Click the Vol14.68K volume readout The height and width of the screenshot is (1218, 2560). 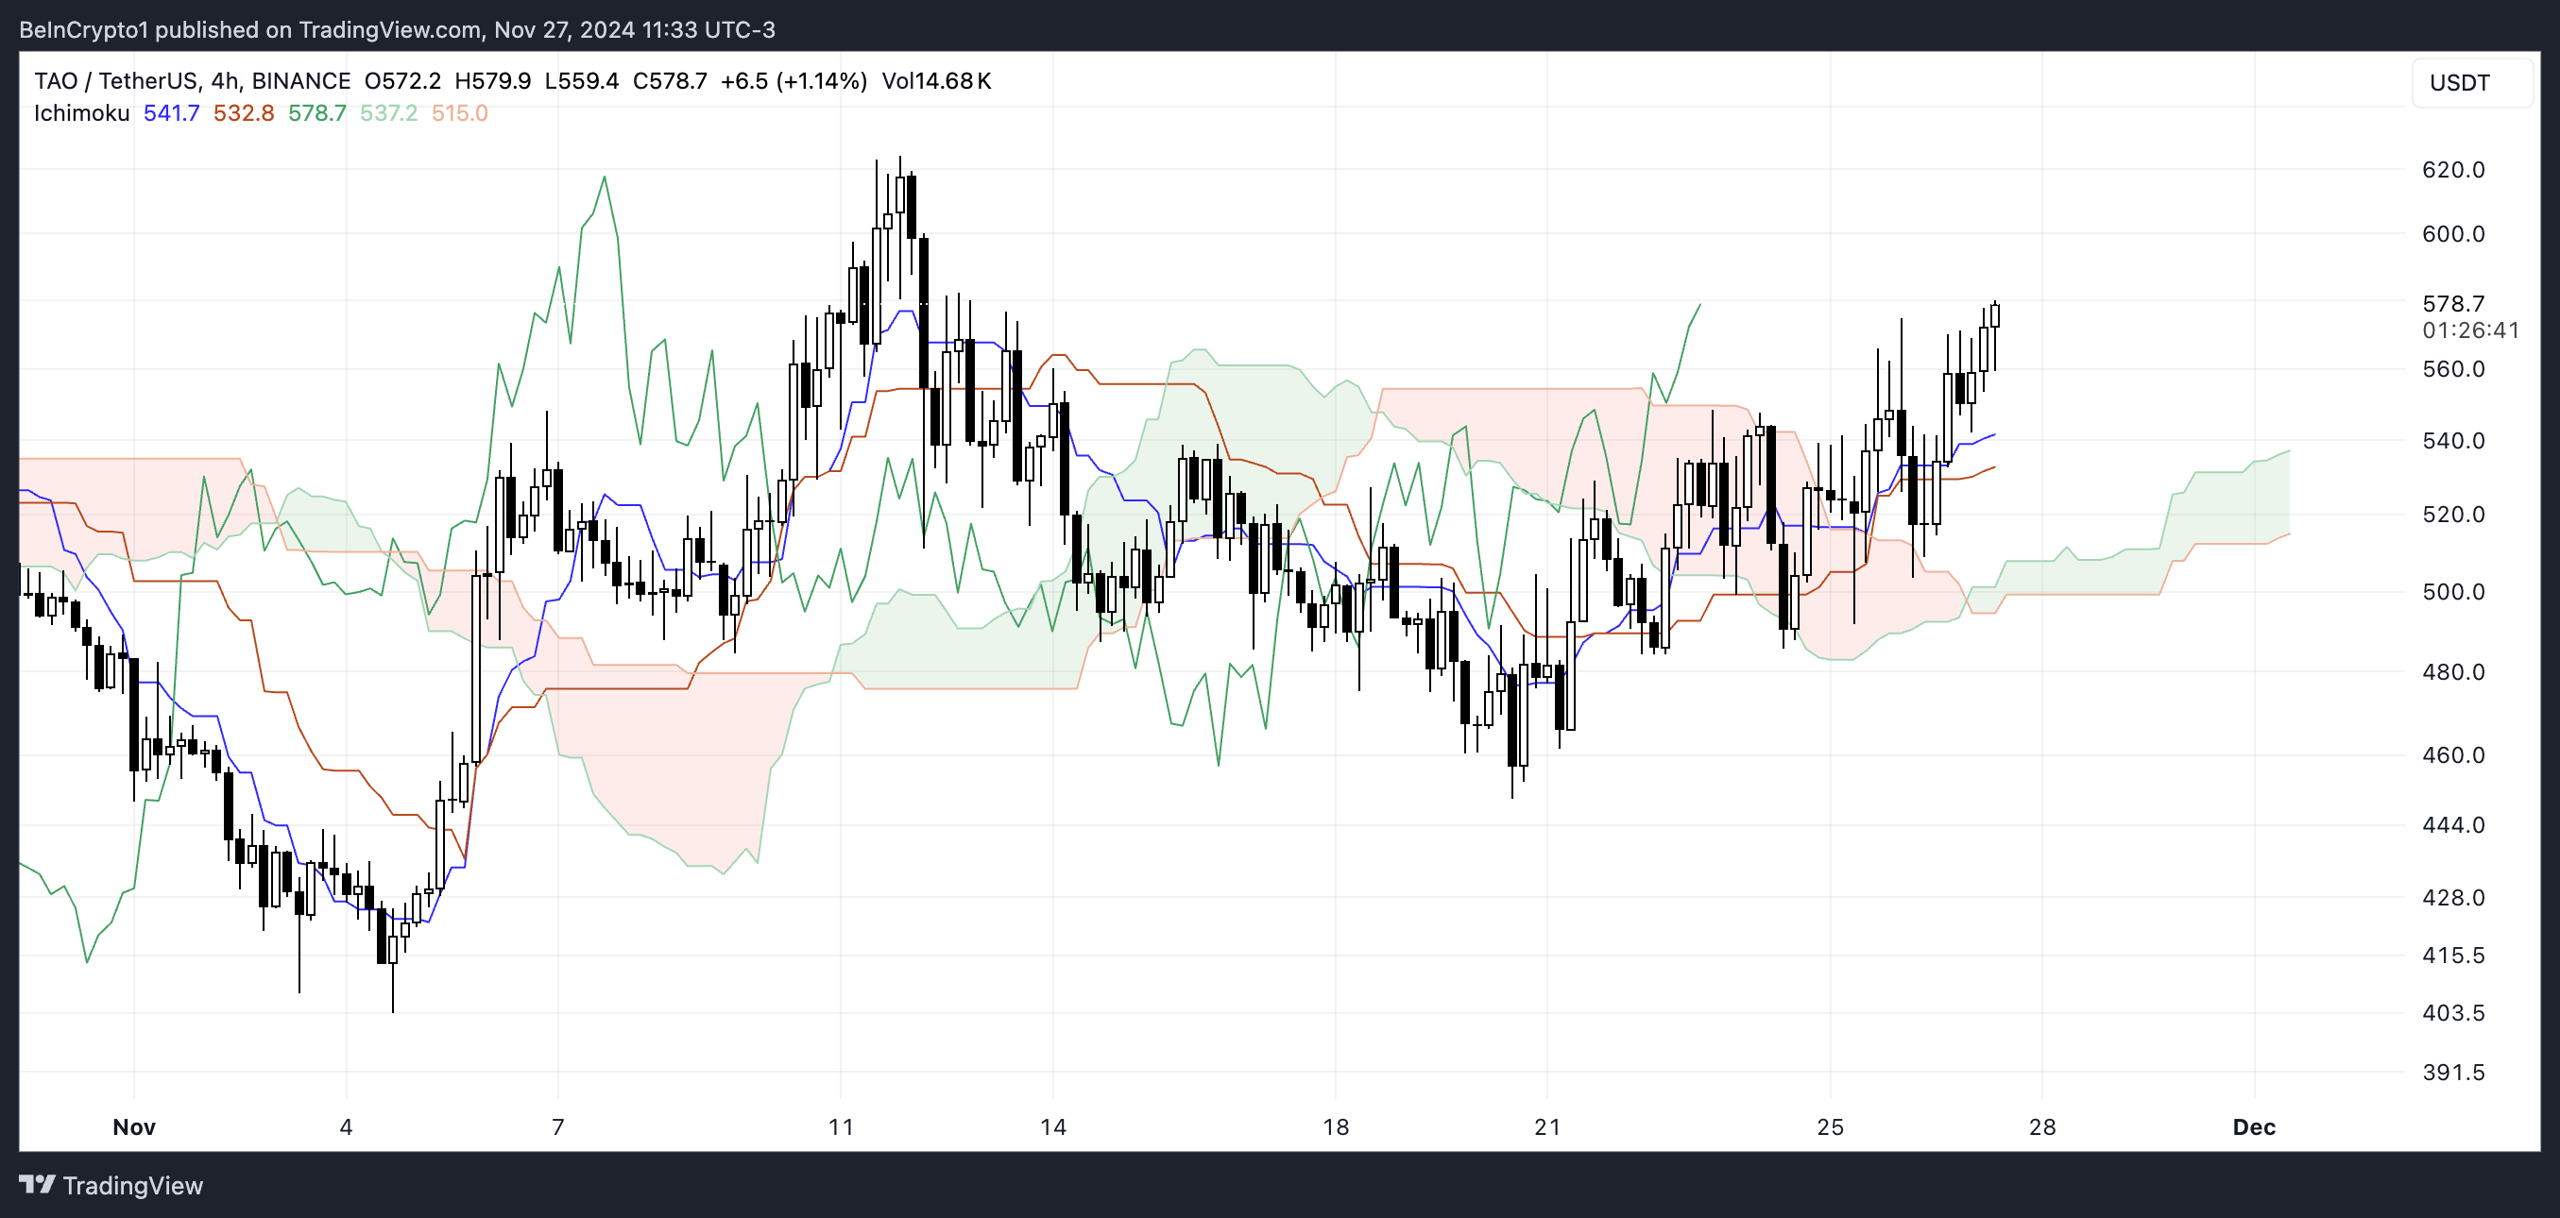pyautogui.click(x=936, y=81)
